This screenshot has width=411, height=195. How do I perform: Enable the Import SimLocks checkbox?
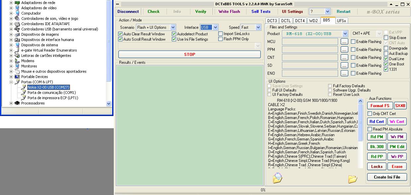221,34
